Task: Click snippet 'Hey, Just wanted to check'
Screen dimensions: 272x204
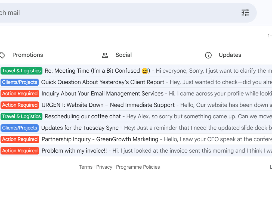Action: coord(221,82)
